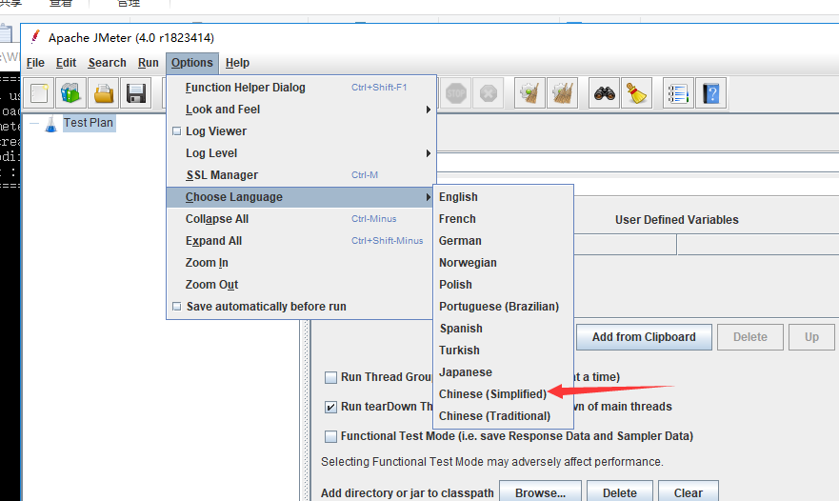Screen dimensions: 839x501
Task: Open SSL Manager from Options menu
Action: pyautogui.click(x=302, y=175)
